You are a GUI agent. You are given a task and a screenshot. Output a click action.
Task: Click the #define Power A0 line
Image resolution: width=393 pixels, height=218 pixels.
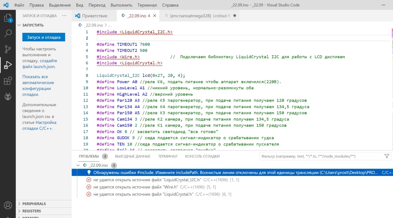tap(189, 82)
